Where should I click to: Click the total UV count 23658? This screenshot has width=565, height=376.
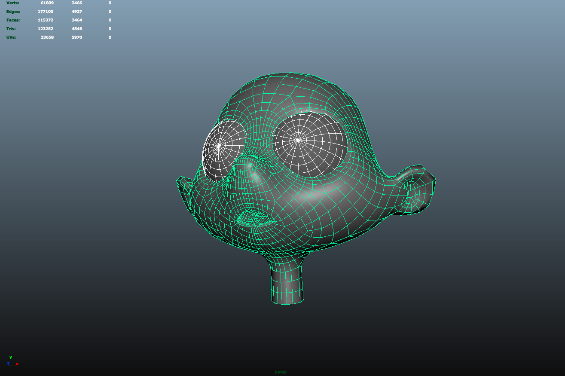click(47, 37)
